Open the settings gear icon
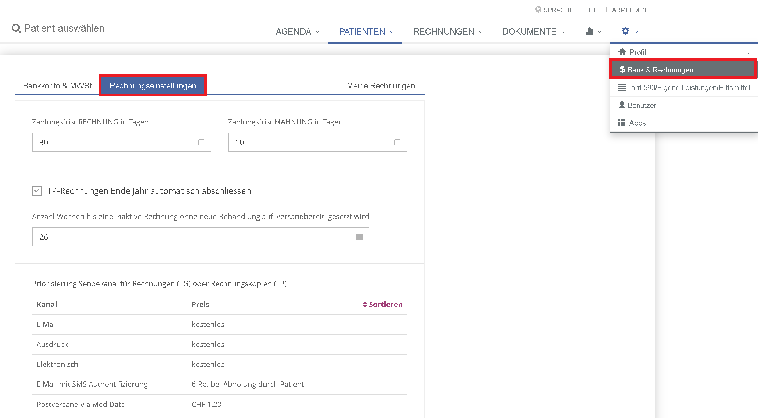Viewport: 758px width, 418px height. 625,31
